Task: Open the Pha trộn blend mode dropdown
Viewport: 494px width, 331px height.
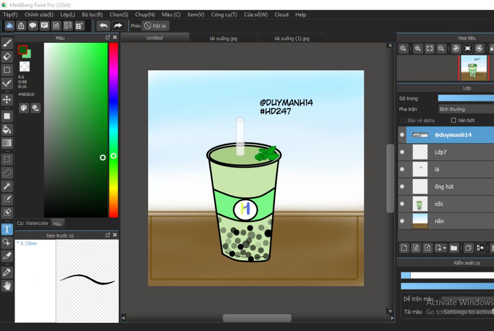Action: coord(467,109)
